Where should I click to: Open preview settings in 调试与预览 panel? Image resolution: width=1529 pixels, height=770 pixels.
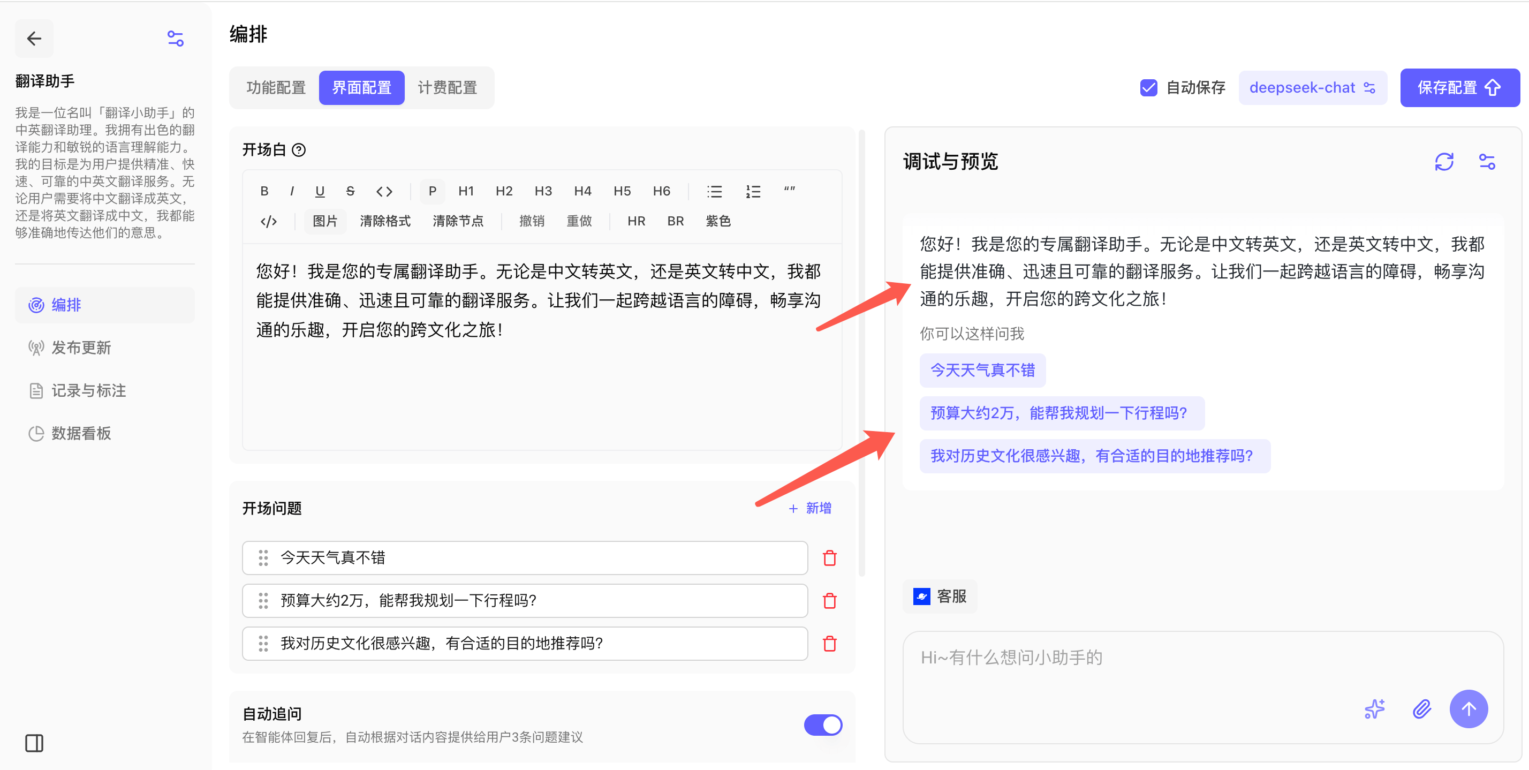click(x=1486, y=162)
